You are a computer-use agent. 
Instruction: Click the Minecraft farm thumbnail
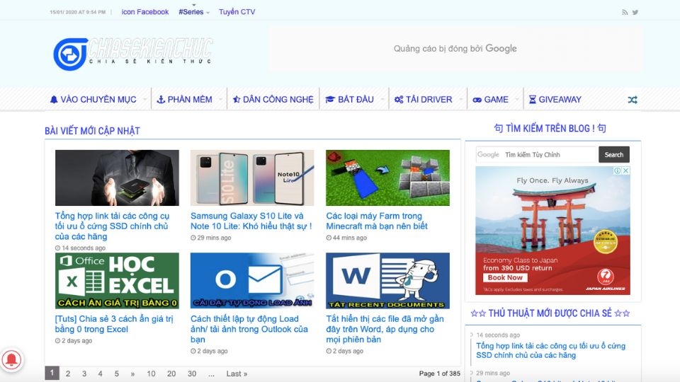pyautogui.click(x=387, y=178)
